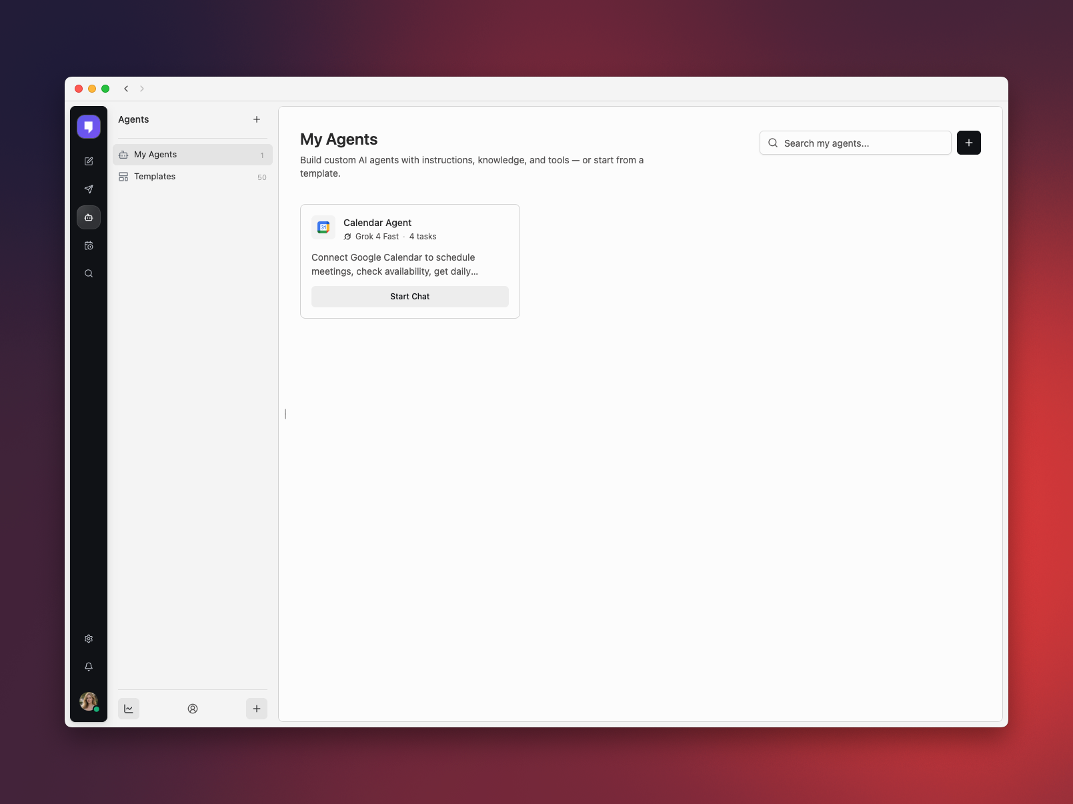Screen dimensions: 1073x804
Task: Select the Agents robot icon in dark sidebar
Action: 89,217
